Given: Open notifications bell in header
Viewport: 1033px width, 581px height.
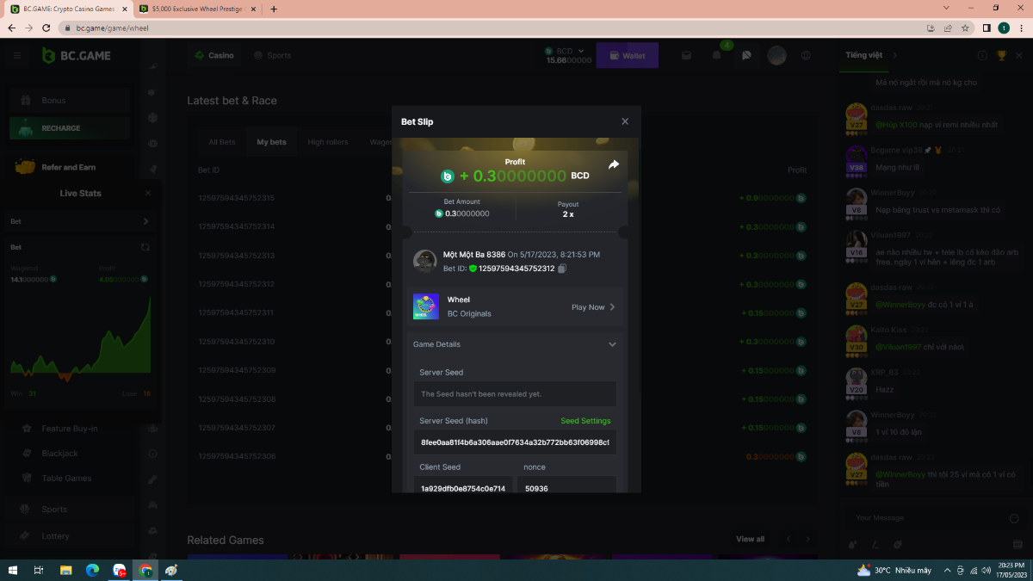Looking at the screenshot, I should (716, 55).
